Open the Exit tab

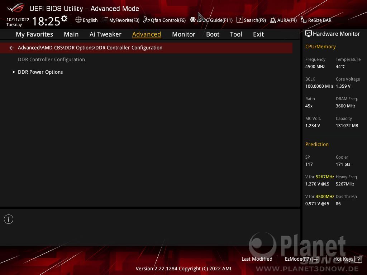click(x=258, y=34)
